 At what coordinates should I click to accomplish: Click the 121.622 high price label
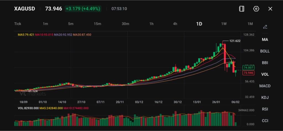[x=235, y=41]
